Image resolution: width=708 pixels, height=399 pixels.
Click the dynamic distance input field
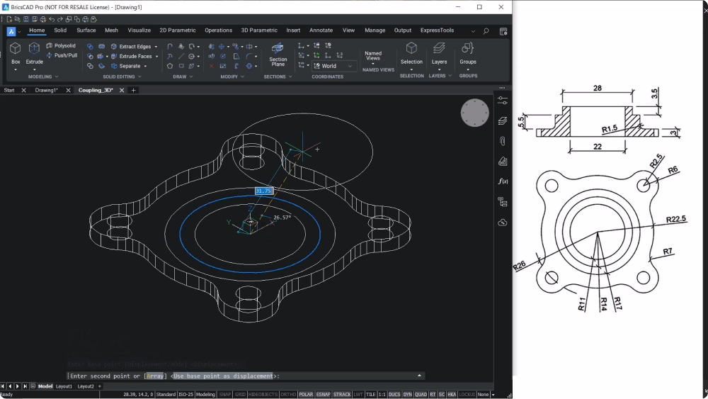pos(263,191)
